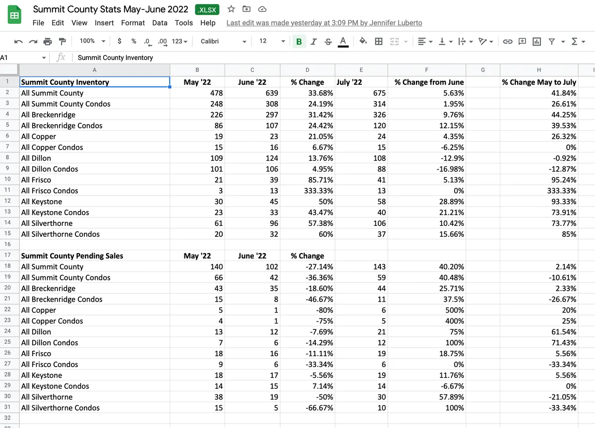The width and height of the screenshot is (595, 428).
Task: Click the formula bar content
Action: click(x=115, y=58)
